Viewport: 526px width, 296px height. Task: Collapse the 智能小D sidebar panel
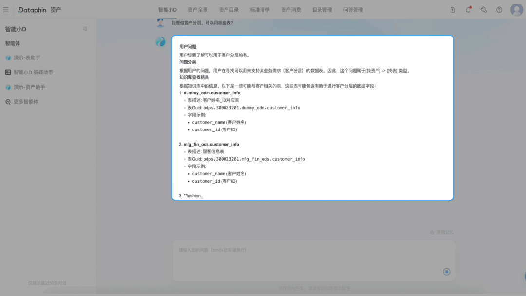85,29
